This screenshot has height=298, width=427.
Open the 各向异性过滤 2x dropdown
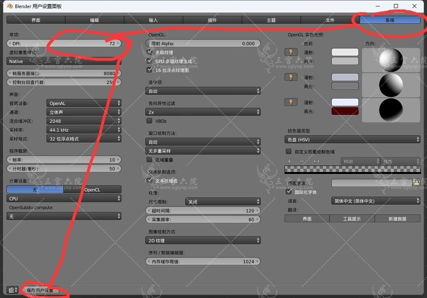(x=203, y=112)
